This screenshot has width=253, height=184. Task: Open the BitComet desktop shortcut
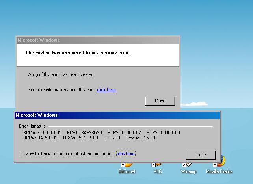(x=127, y=168)
